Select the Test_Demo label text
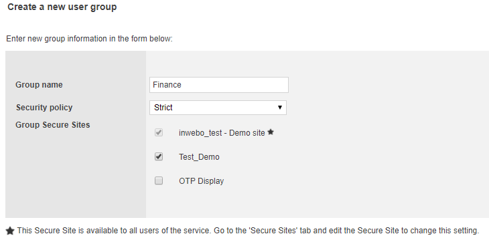 pyautogui.click(x=199, y=157)
